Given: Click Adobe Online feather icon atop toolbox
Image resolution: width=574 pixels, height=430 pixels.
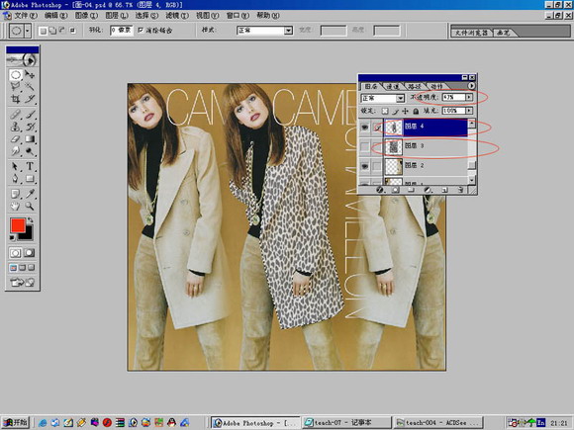Looking at the screenshot, I should [23, 59].
